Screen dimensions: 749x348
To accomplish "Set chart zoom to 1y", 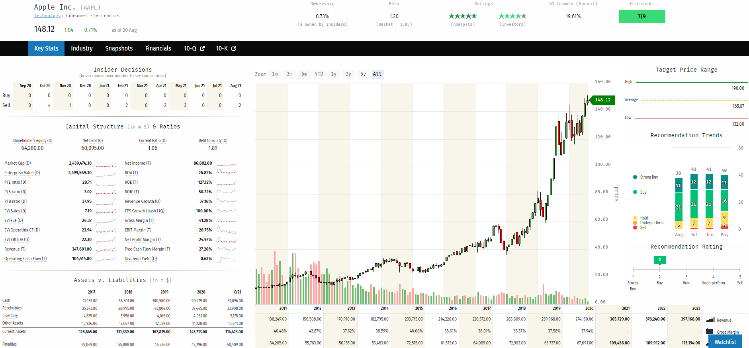I will coord(334,74).
